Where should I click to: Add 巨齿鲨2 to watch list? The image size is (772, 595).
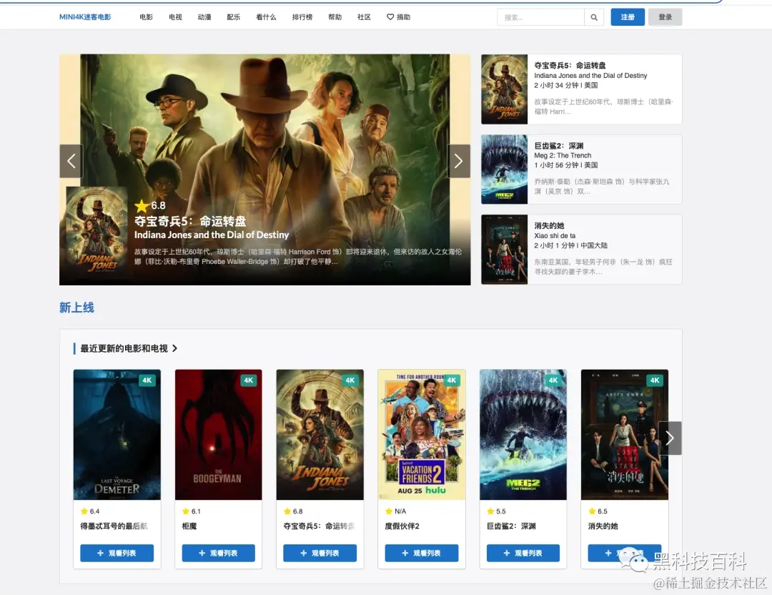point(523,553)
